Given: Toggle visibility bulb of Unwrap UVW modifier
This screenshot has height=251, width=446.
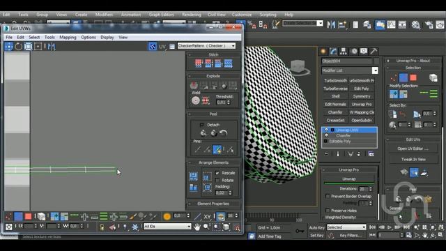Looking at the screenshot, I should tap(326, 130).
